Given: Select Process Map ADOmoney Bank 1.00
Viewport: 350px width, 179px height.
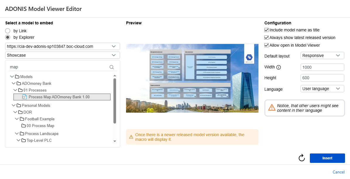Looking at the screenshot, I should tap(59, 97).
